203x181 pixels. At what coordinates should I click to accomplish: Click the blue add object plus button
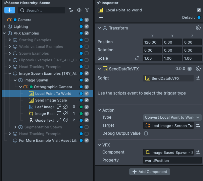pos(10,10)
